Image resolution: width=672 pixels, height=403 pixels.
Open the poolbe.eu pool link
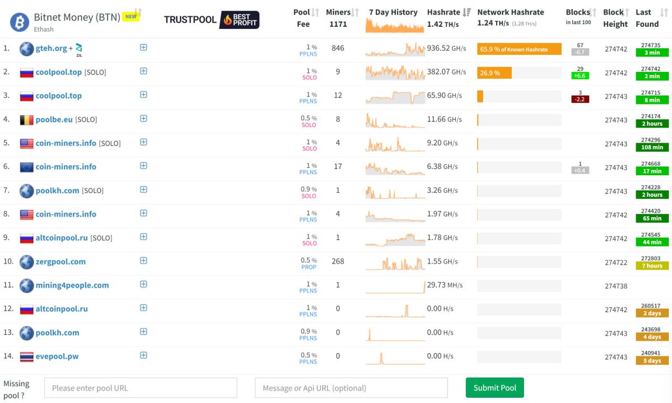point(54,120)
